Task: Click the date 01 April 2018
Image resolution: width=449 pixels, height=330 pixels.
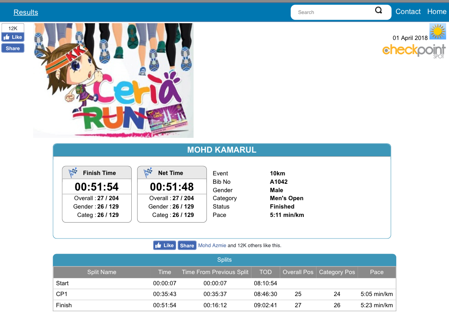Action: point(410,38)
